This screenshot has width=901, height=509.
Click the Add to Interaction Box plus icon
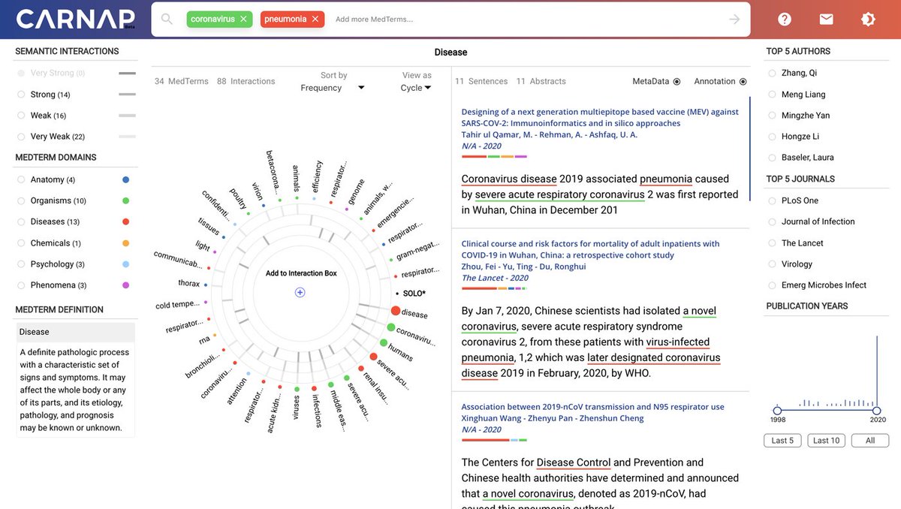pos(300,292)
